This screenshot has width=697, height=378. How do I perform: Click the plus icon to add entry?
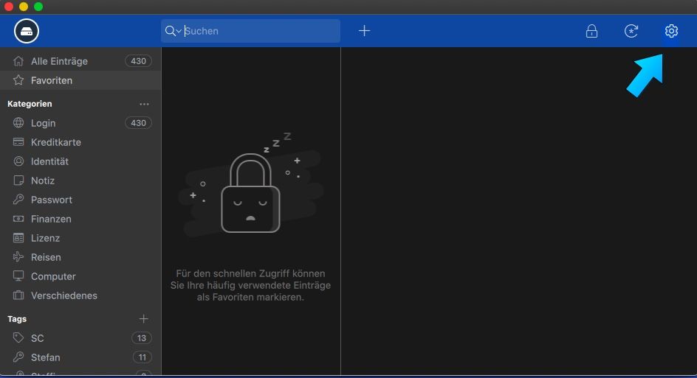coord(364,31)
